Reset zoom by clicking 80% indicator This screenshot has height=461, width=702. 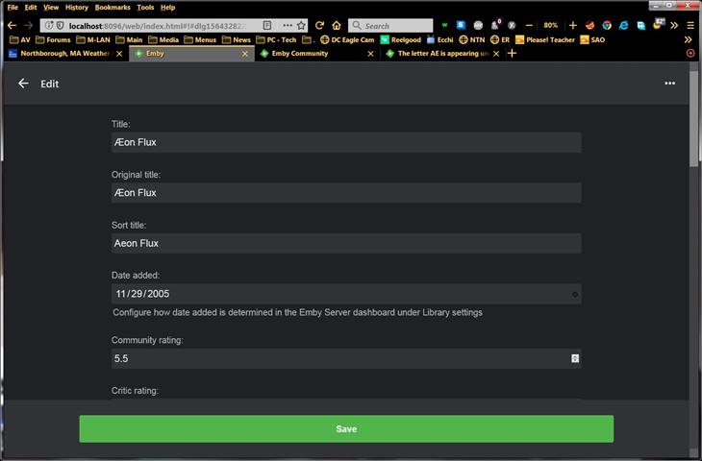[551, 26]
